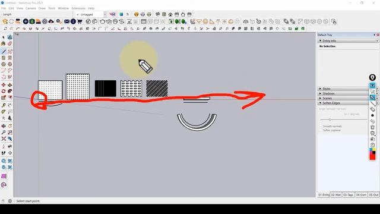380x214 pixels.
Task: Click the teapot render icon
Action: (103, 21)
